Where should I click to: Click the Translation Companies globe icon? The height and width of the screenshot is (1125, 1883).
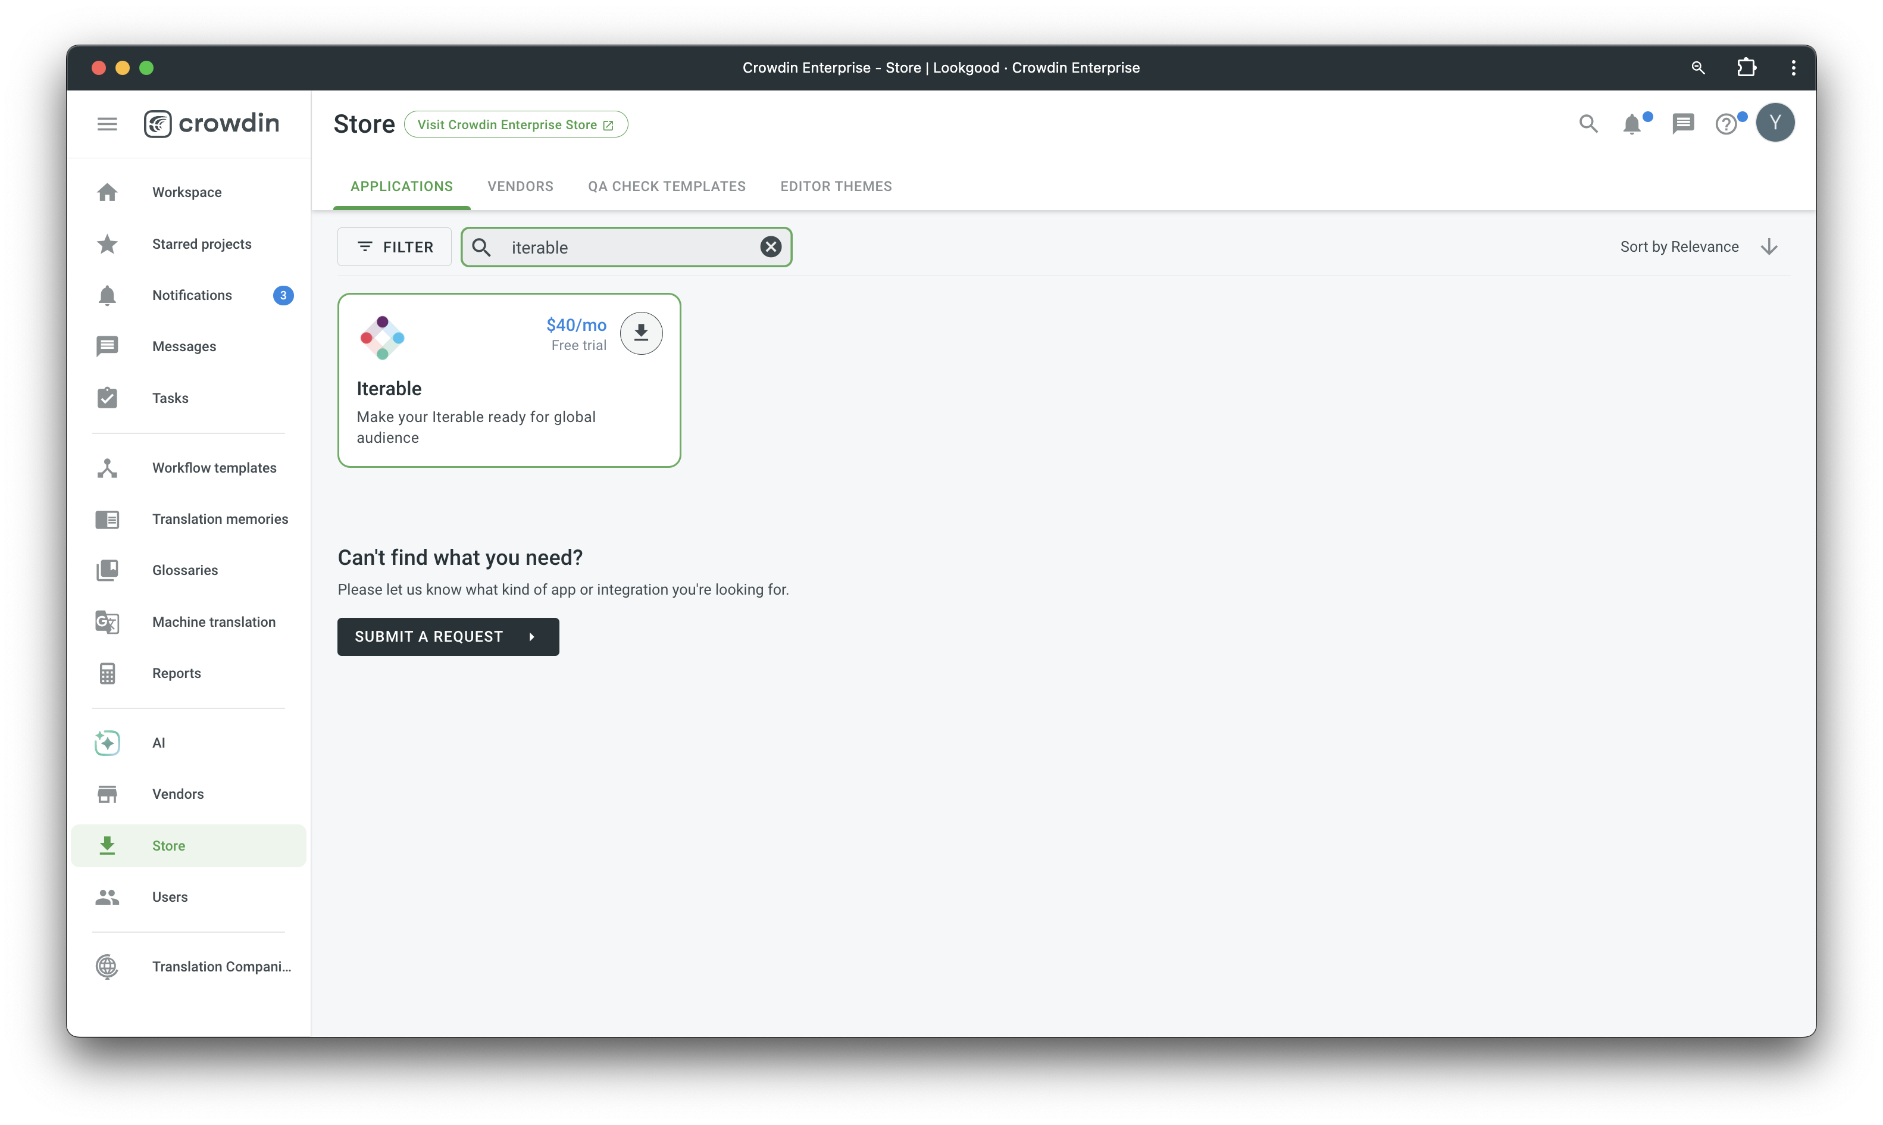[x=107, y=967]
